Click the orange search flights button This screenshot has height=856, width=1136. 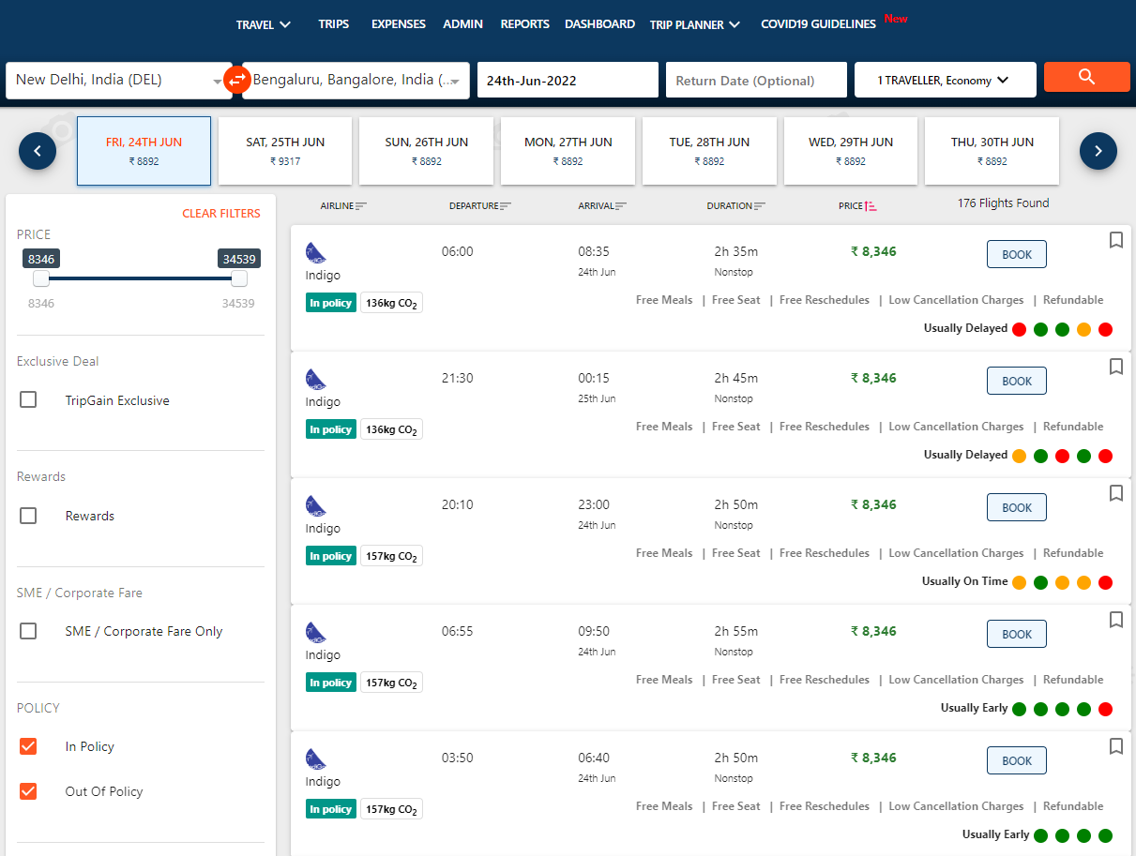[1086, 77]
